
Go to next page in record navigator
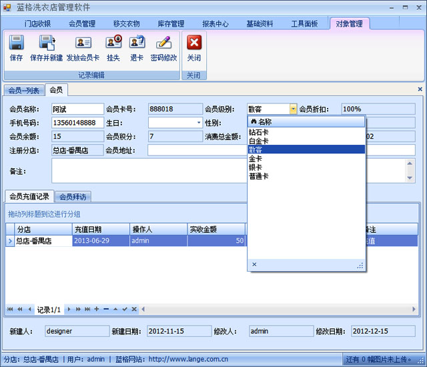(x=78, y=309)
